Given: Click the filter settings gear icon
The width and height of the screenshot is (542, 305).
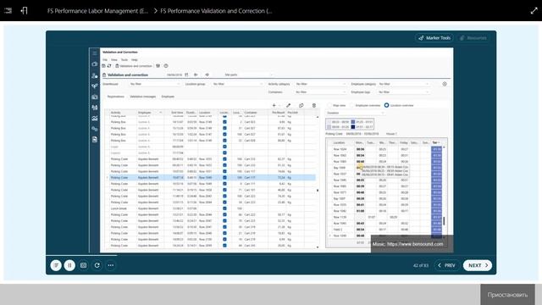Looking at the screenshot, I should tap(445, 84).
